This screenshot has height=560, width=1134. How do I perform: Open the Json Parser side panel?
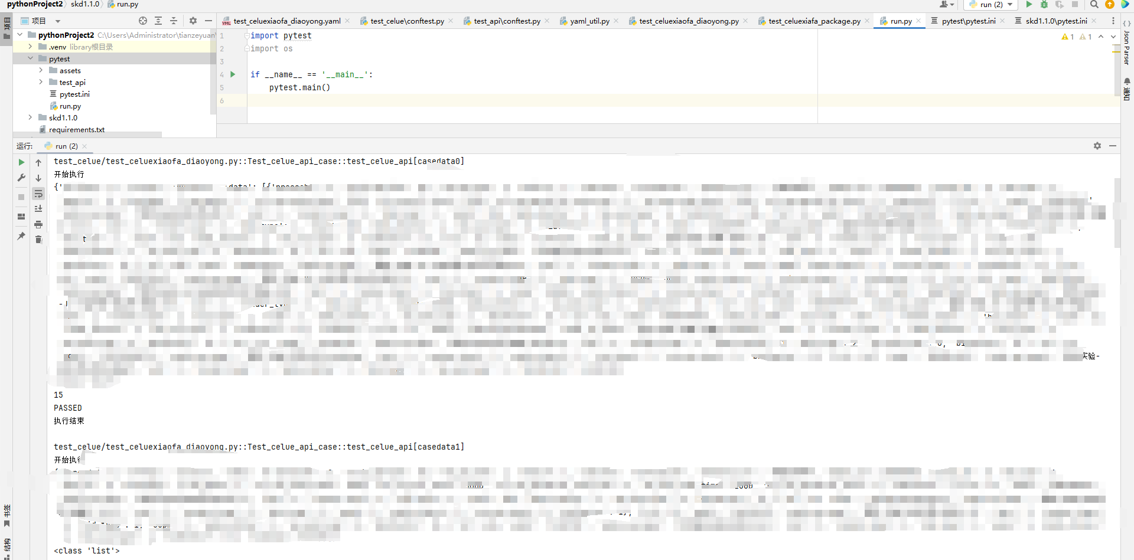tap(1127, 42)
